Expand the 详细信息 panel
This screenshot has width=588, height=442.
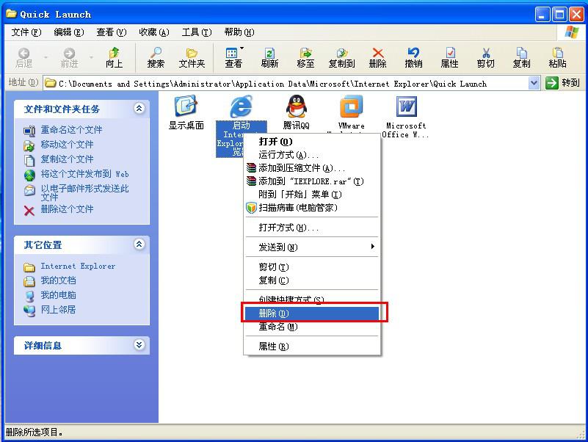pyautogui.click(x=139, y=345)
